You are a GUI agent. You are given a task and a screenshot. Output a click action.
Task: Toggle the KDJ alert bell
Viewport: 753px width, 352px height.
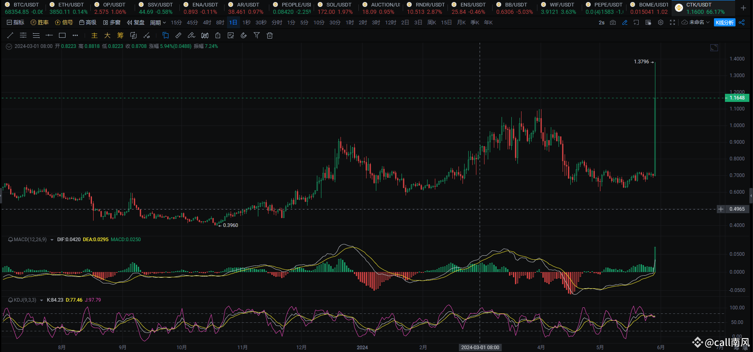(11, 300)
